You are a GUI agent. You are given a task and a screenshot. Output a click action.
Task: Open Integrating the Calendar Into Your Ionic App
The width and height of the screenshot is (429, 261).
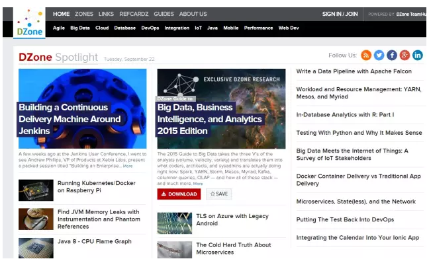(358, 237)
